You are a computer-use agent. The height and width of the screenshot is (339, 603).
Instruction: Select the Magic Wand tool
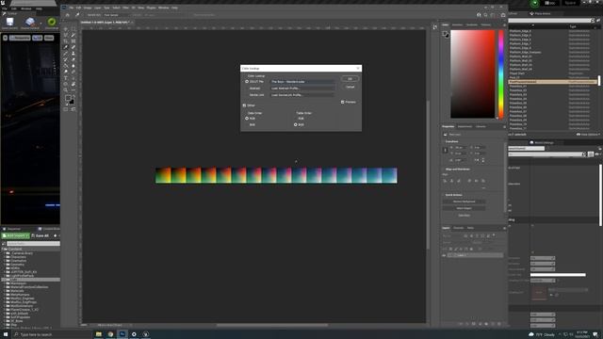click(x=73, y=35)
